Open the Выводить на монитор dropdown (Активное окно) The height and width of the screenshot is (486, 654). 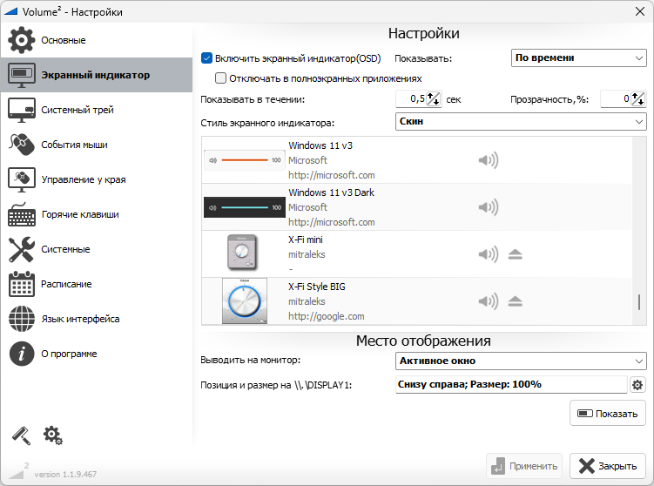point(521,361)
